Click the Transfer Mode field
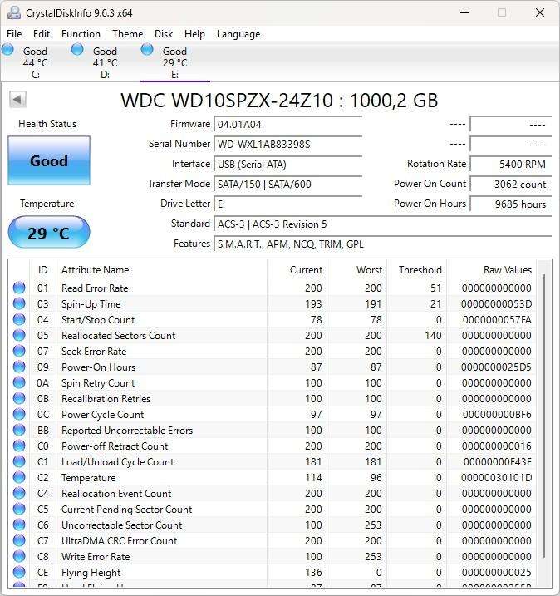Viewport: 560px width, 596px height. [288, 185]
